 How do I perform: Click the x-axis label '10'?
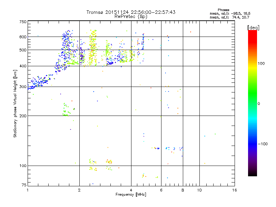point(199,190)
